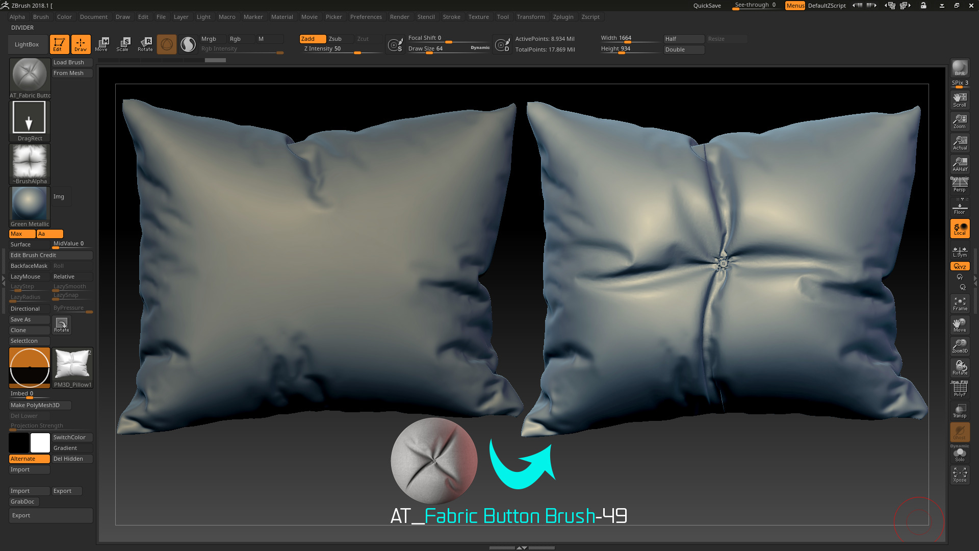Open the Brush menu

click(x=41, y=17)
